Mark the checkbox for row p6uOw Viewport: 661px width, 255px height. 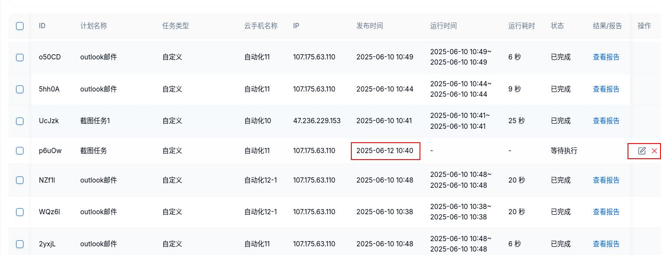click(20, 151)
